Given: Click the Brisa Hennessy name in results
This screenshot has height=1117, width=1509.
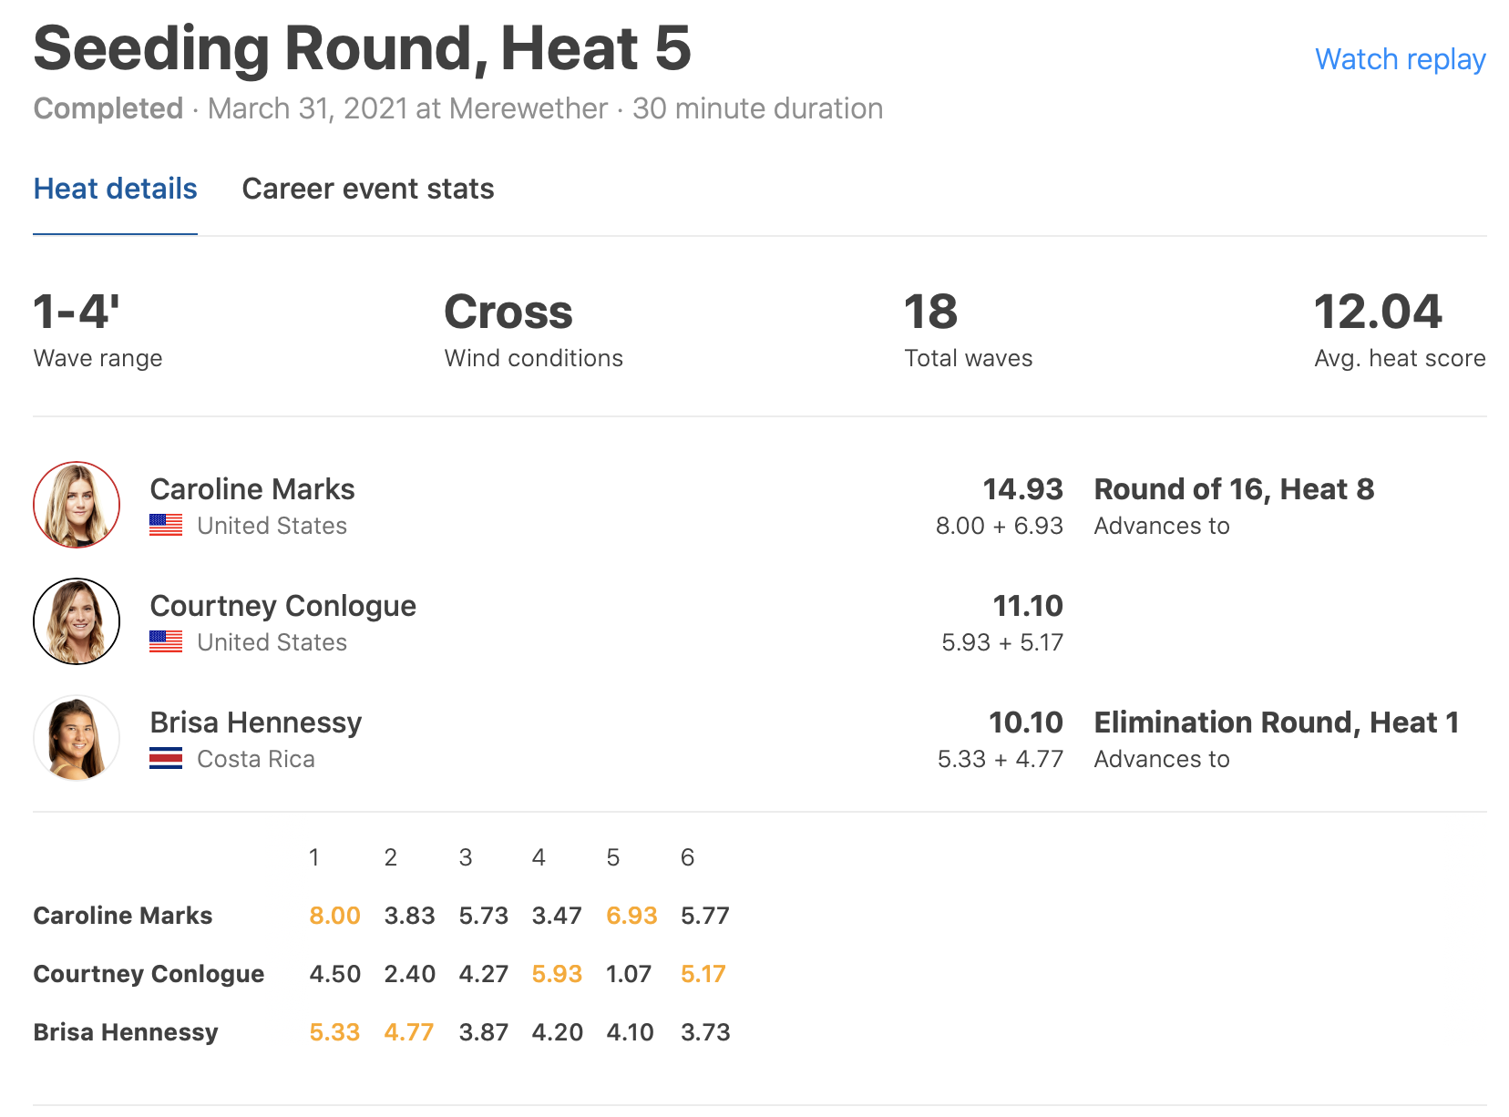Looking at the screenshot, I should (x=255, y=722).
